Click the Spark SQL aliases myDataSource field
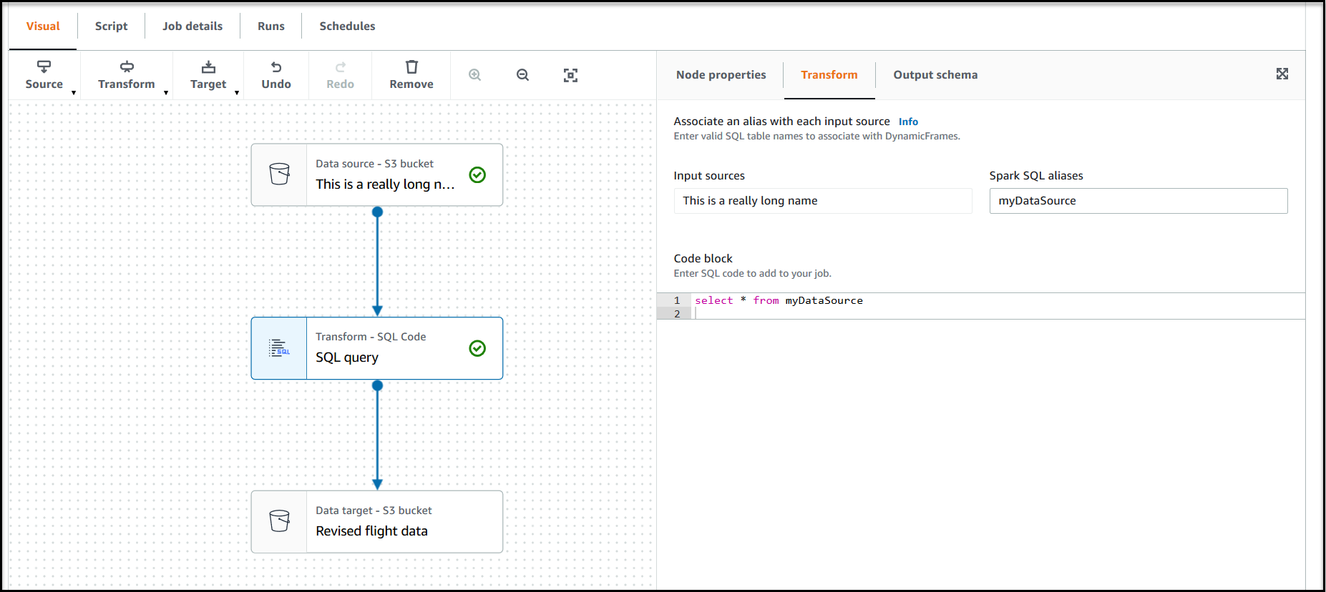Image resolution: width=1326 pixels, height=592 pixels. coord(1138,201)
